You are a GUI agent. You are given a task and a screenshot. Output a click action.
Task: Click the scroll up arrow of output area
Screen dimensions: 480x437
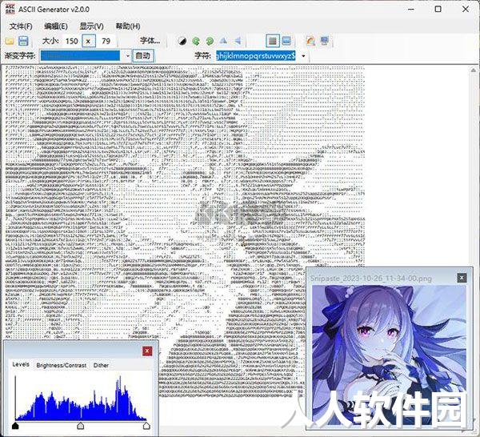[474, 71]
